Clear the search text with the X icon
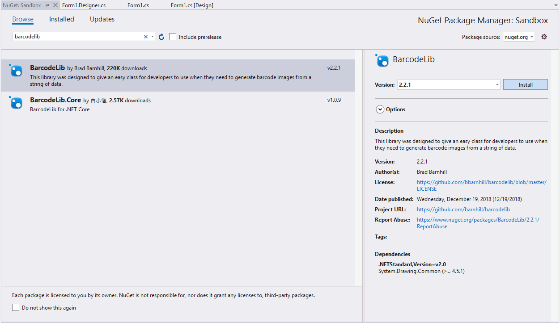The image size is (560, 323). tap(145, 37)
